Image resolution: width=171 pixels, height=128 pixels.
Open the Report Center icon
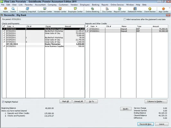point(120,10)
